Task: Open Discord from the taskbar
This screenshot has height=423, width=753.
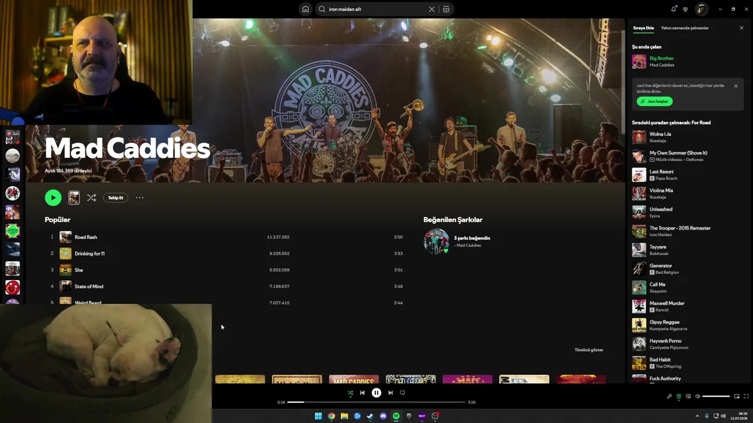Action: click(383, 416)
